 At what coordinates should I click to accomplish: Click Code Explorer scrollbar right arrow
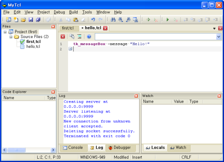(53, 150)
